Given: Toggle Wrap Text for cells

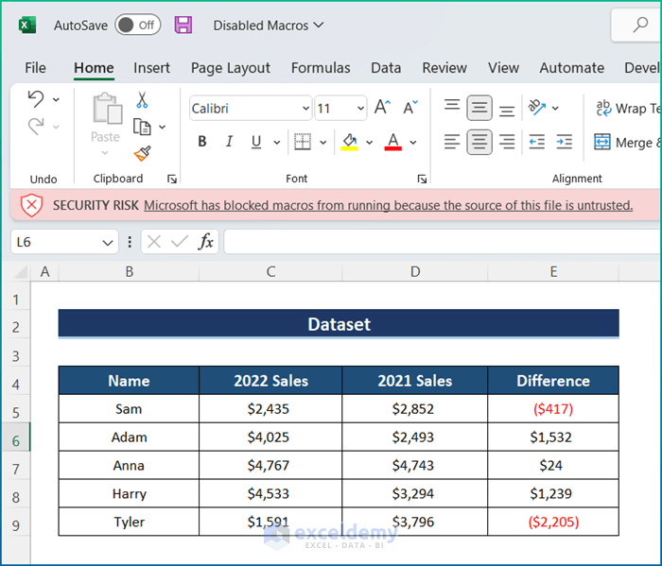Looking at the screenshot, I should [624, 109].
